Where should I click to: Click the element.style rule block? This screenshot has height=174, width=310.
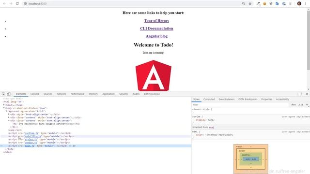coord(251,111)
